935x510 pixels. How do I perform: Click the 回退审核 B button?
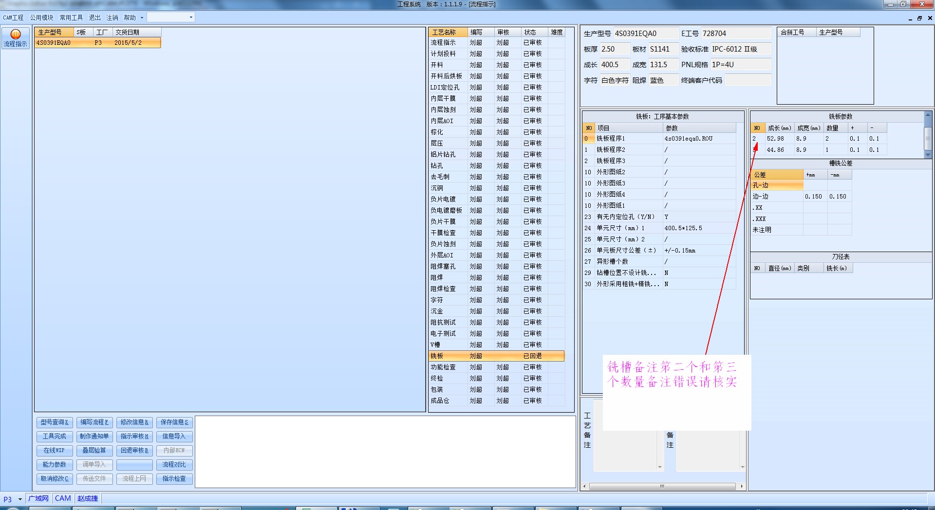tap(134, 451)
